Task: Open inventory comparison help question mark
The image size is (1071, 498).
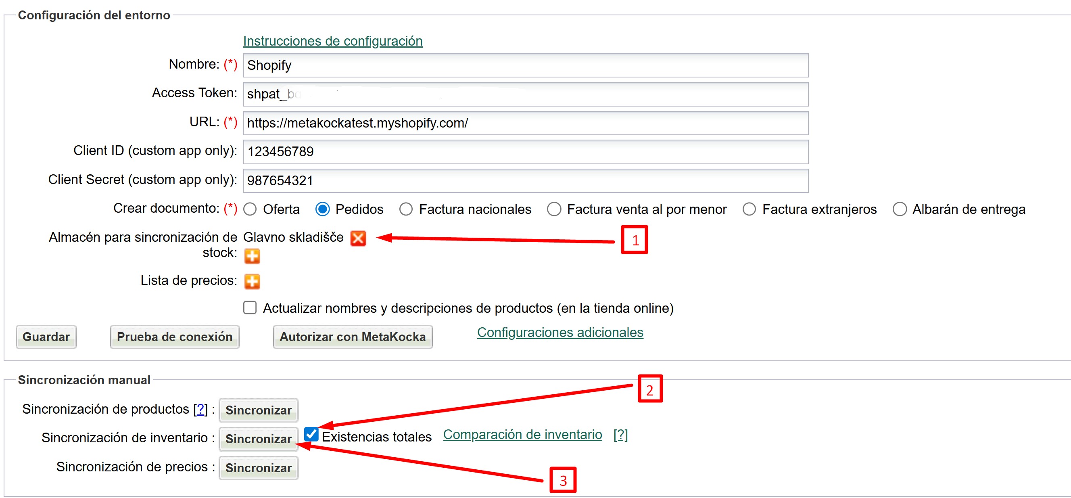Action: [620, 435]
